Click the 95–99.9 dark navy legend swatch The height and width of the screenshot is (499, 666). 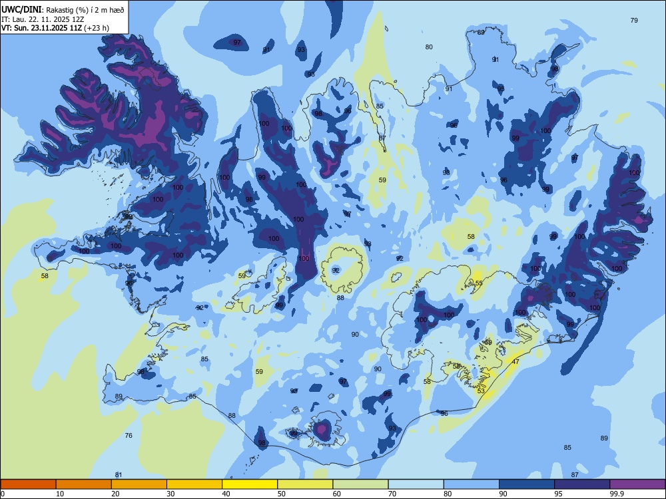click(582, 484)
